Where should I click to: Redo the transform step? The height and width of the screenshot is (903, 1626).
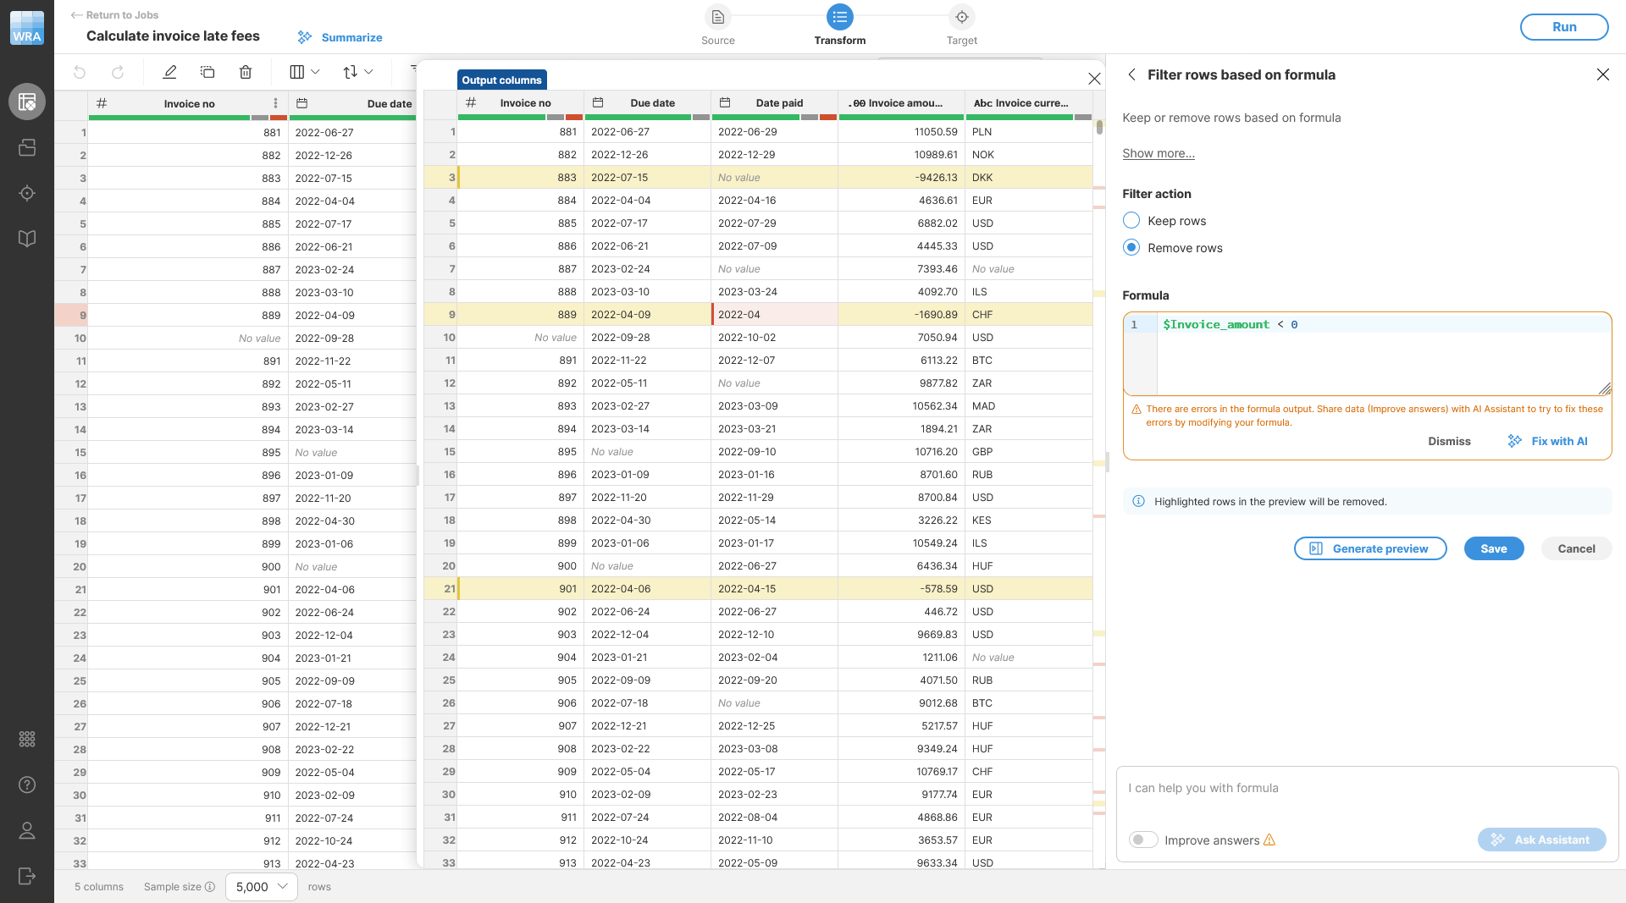click(x=118, y=72)
